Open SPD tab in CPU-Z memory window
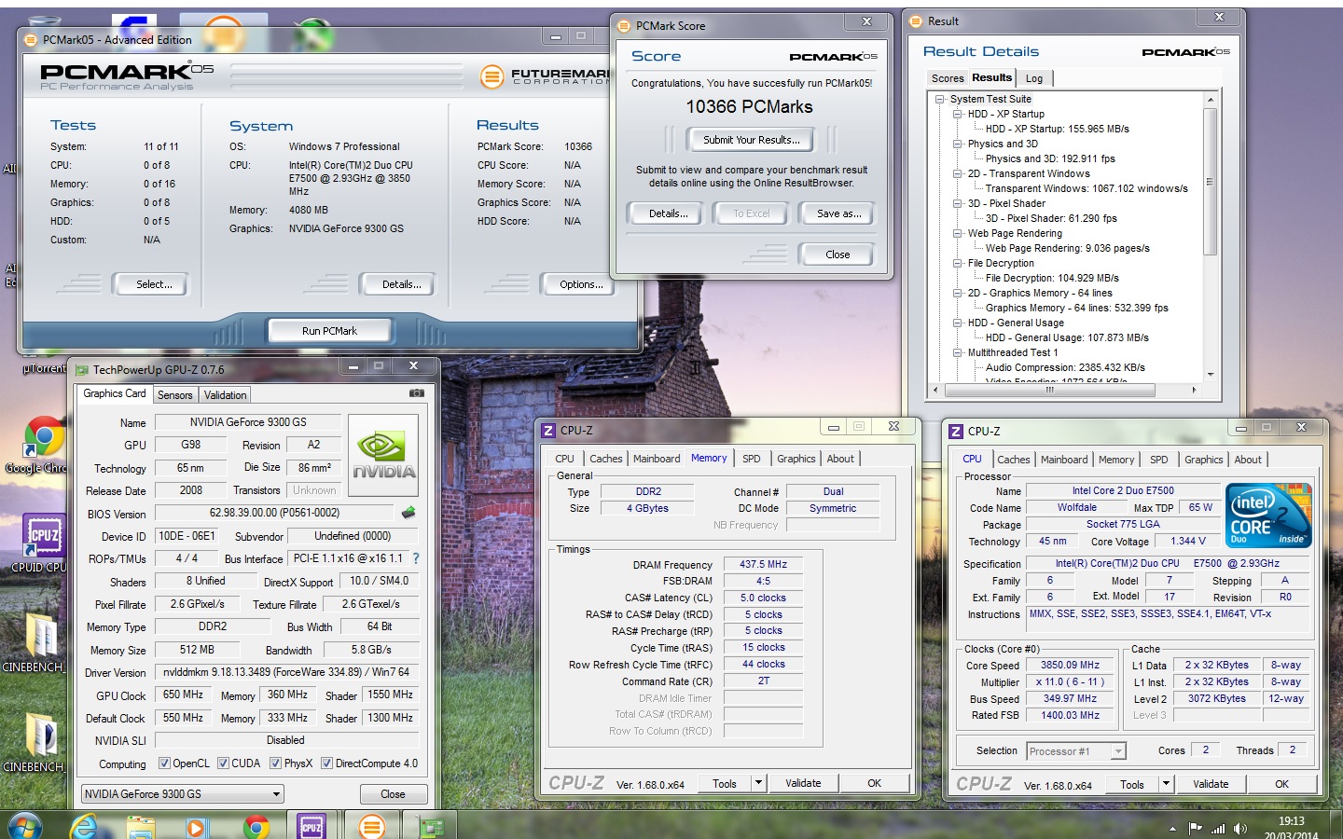This screenshot has height=839, width=1343. coord(751,459)
